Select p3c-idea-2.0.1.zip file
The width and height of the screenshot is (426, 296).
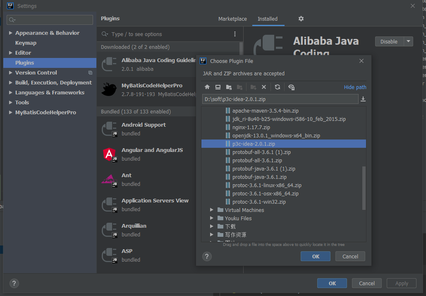(x=284, y=144)
